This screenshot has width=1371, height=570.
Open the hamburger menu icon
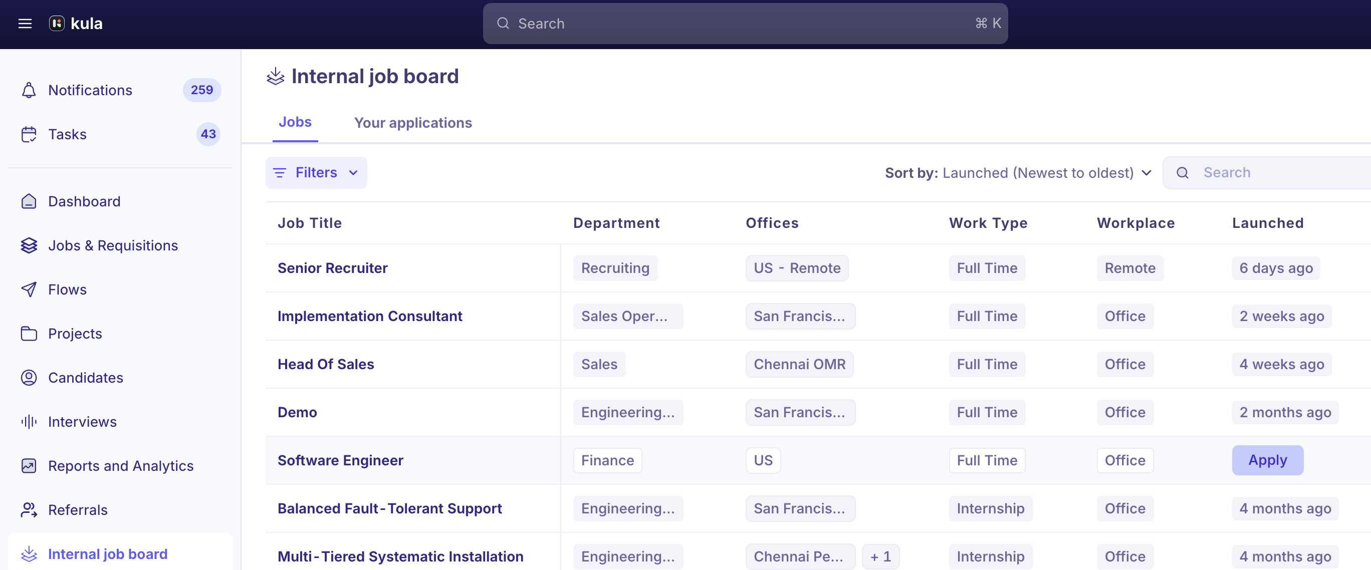(25, 24)
